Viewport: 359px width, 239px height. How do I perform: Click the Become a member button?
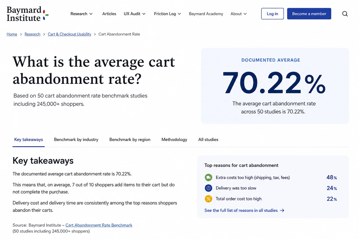[309, 14]
